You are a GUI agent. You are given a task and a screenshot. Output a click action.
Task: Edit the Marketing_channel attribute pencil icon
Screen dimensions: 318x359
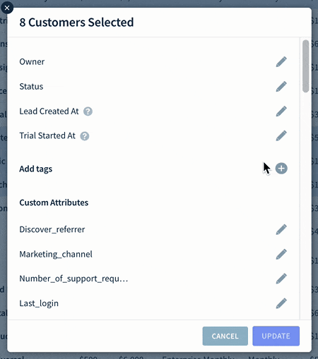tap(281, 254)
